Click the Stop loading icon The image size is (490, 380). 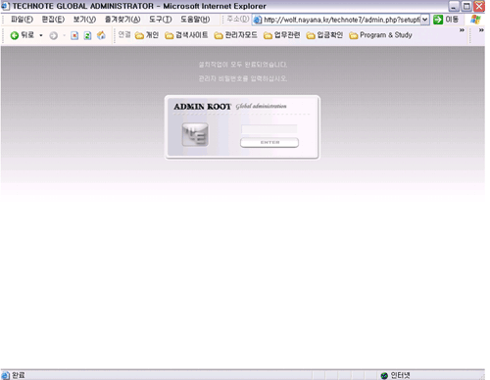(x=74, y=35)
